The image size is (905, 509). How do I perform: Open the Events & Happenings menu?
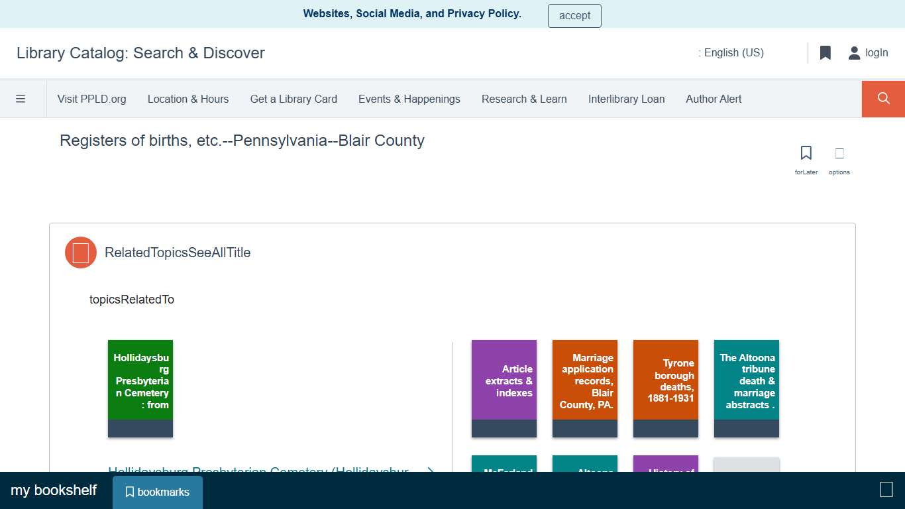pos(409,98)
